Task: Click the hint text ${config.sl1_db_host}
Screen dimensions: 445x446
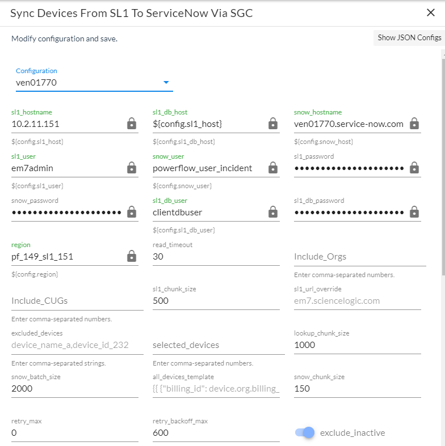Action: point(184,142)
